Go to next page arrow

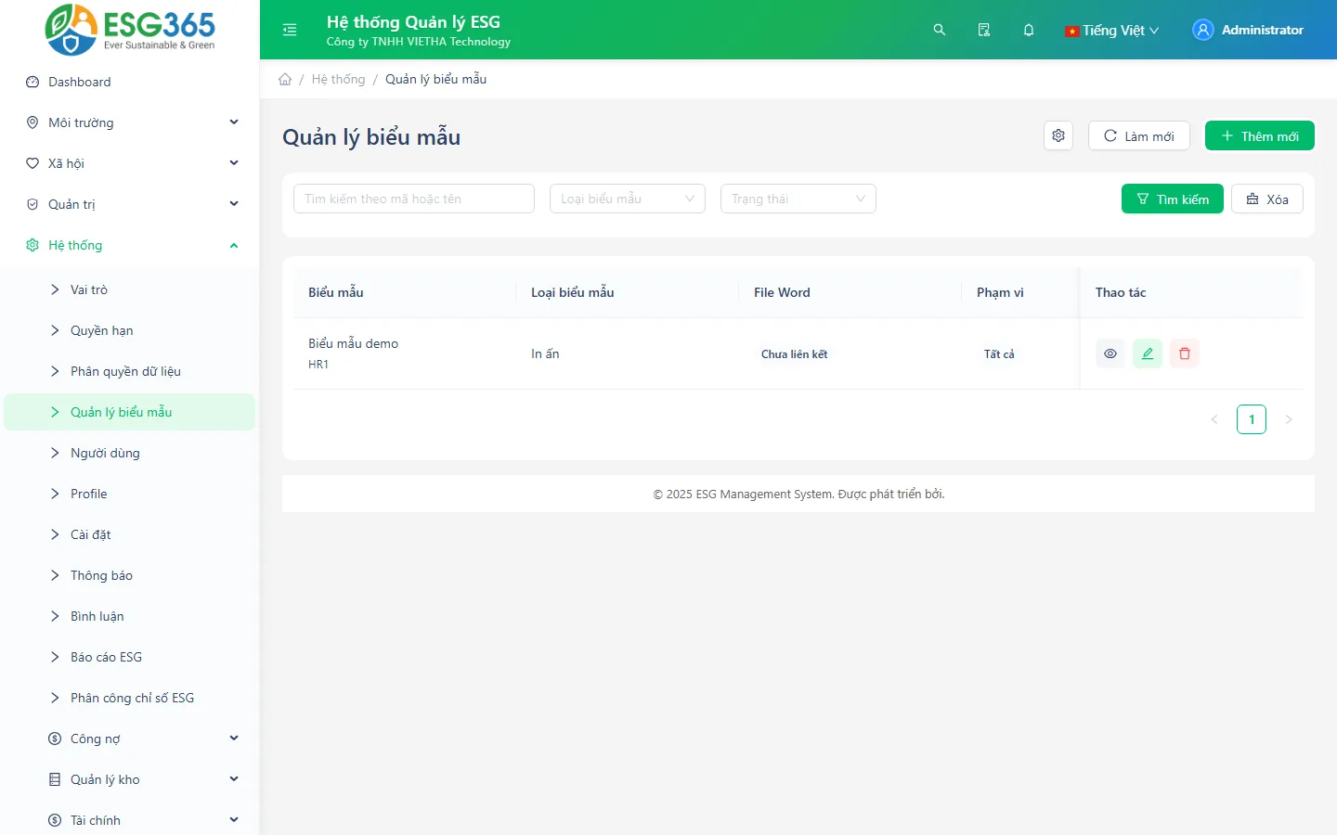[x=1289, y=419]
